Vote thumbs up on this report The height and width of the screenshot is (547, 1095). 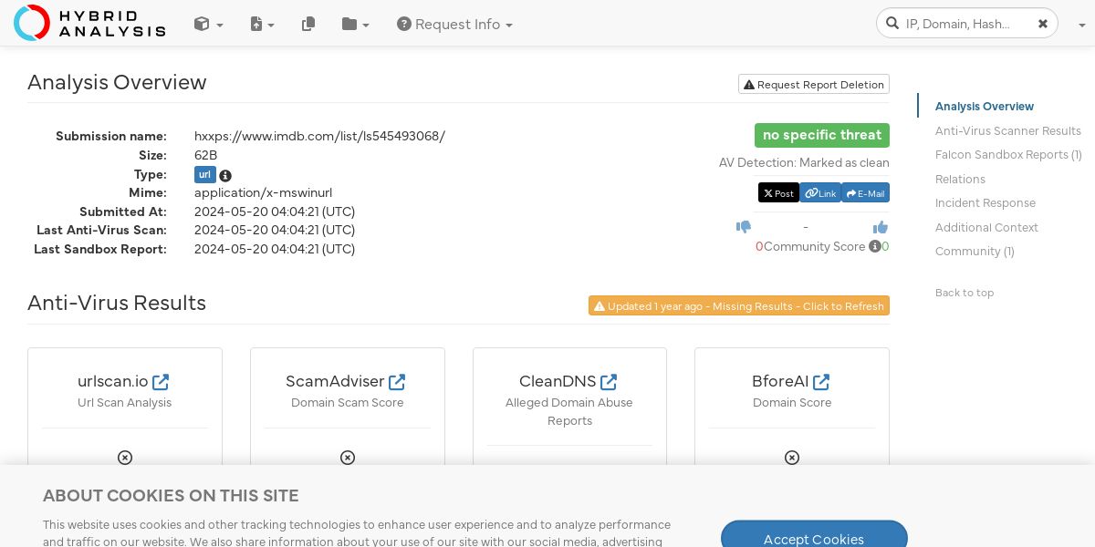(x=881, y=227)
